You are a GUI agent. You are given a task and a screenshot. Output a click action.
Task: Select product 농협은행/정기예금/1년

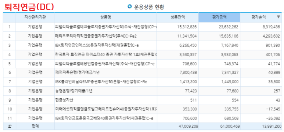[74, 91]
